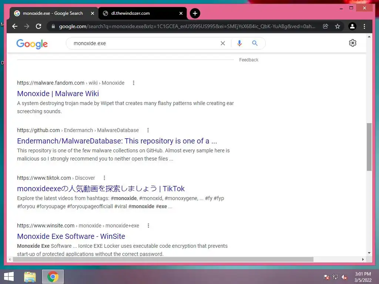Click the GitHub repository description snippet
The width and height of the screenshot is (379, 284).
pyautogui.click(x=123, y=155)
